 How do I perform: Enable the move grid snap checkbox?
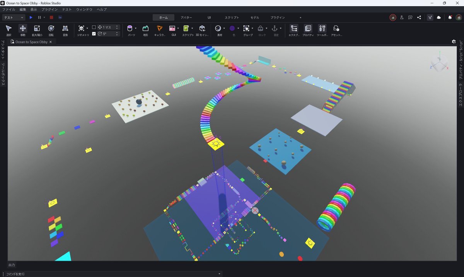coord(94,27)
